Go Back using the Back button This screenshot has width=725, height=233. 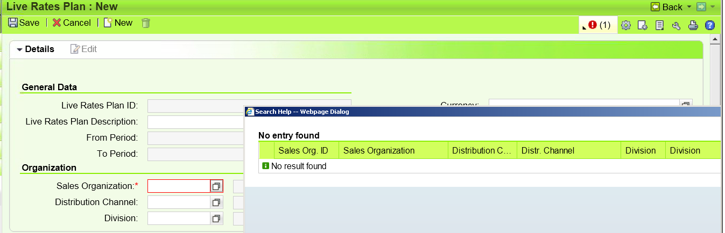click(666, 7)
